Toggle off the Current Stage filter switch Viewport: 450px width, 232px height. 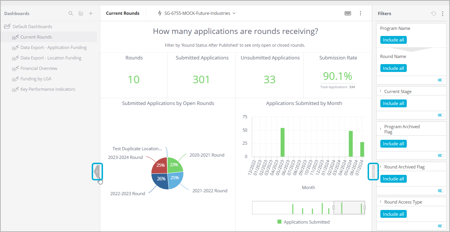(x=441, y=115)
